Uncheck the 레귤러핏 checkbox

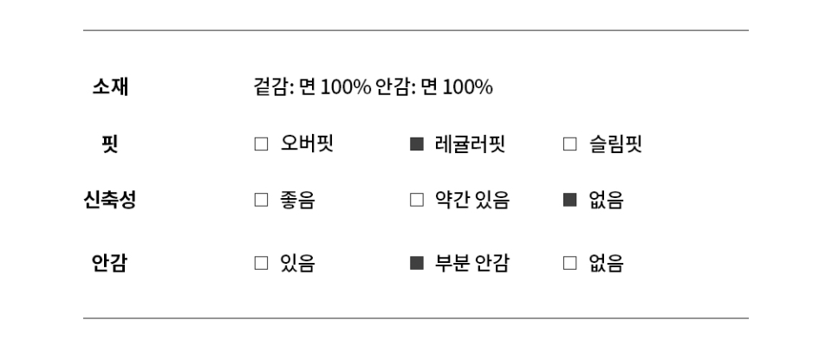click(417, 144)
